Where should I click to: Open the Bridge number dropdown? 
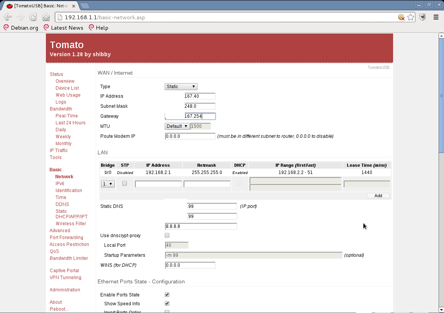(108, 184)
